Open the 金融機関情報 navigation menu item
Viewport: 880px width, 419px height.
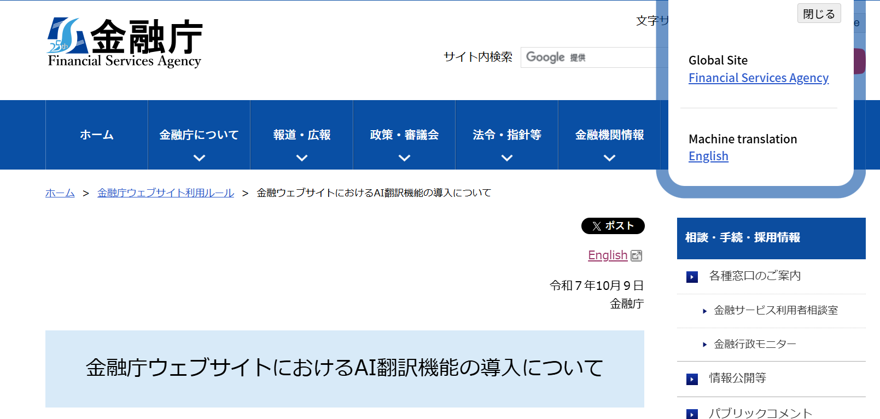(609, 135)
